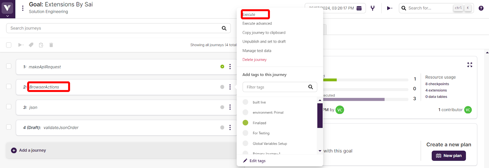
Task: Click the bulk execute play icon
Action: tap(20, 45)
